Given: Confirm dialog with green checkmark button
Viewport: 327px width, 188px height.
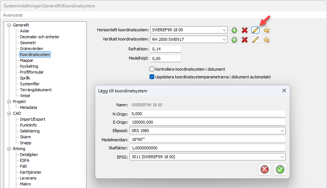Looking at the screenshot, I should tap(280, 169).
